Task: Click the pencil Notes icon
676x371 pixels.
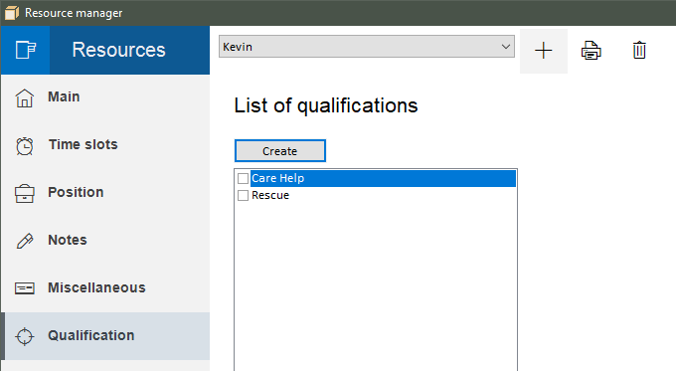Action: click(25, 241)
